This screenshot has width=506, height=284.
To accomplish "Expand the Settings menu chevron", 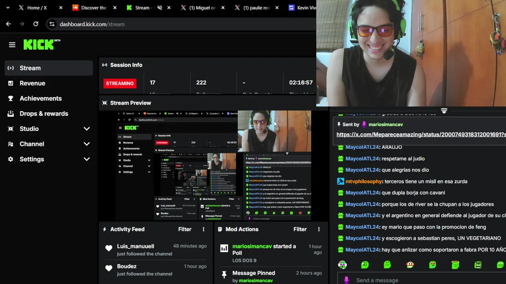I will tap(87, 159).
